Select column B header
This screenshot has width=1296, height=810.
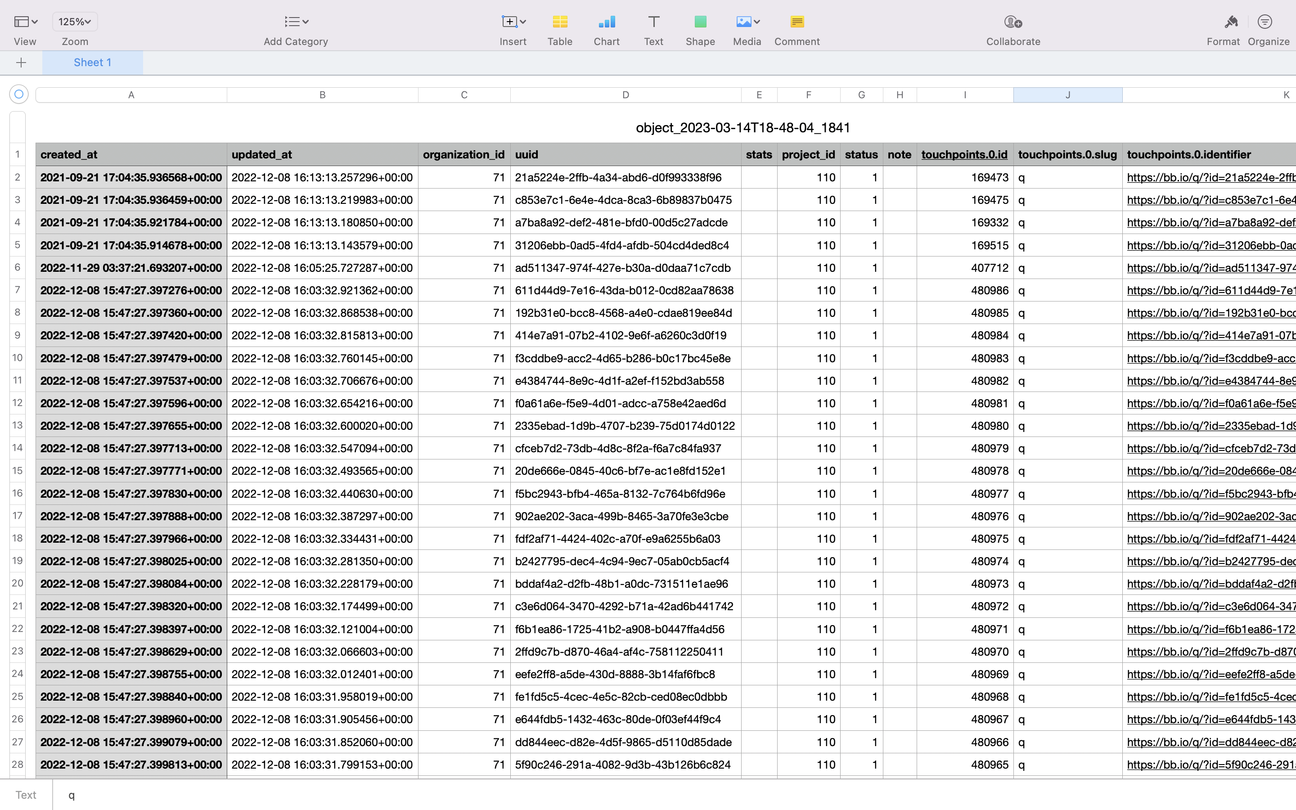(322, 95)
